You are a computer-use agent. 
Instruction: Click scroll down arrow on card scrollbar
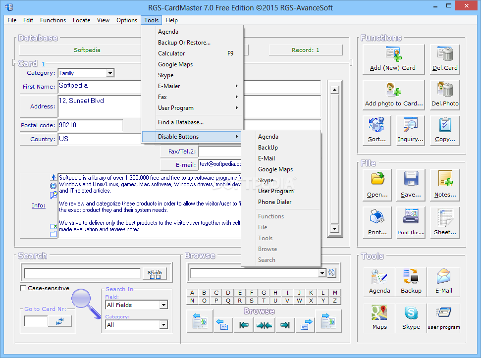click(335, 228)
